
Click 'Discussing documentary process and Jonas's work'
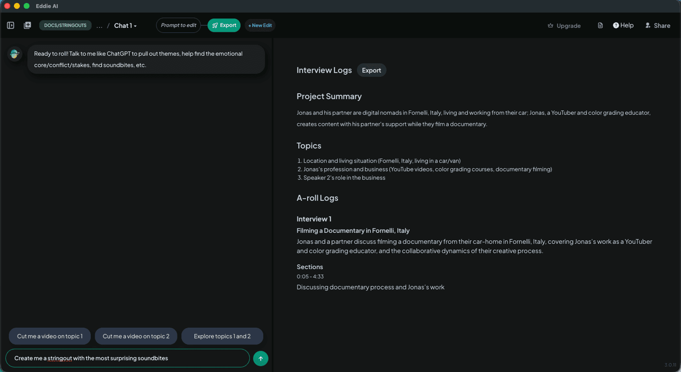click(x=370, y=287)
